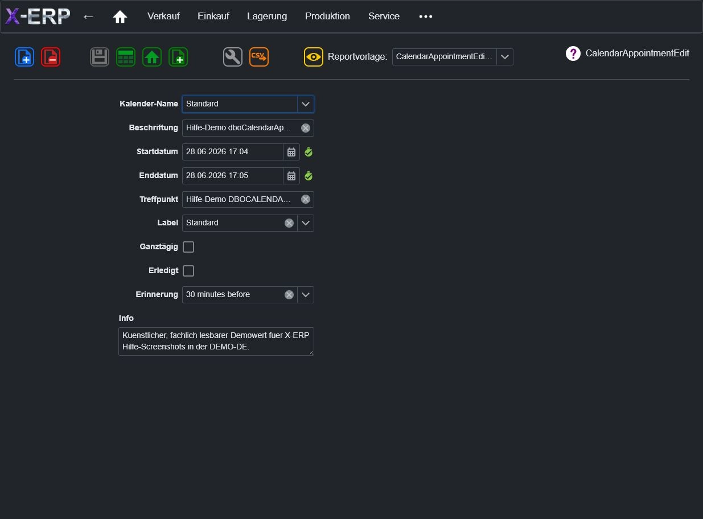Viewport: 703px width, 519px height.
Task: Clear the Treffpunkt field
Action: (x=306, y=200)
